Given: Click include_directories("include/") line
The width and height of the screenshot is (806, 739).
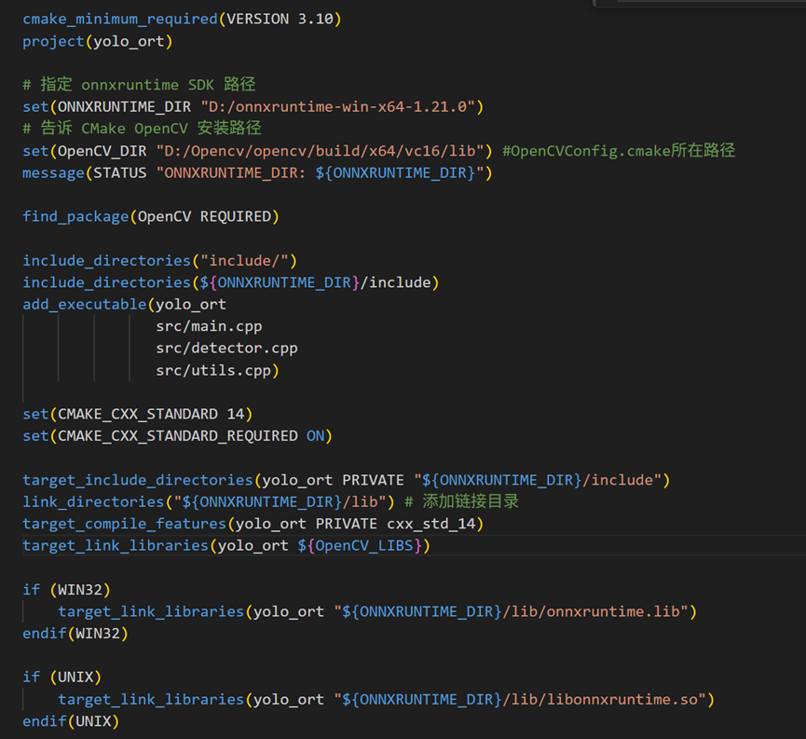Looking at the screenshot, I should [x=159, y=261].
